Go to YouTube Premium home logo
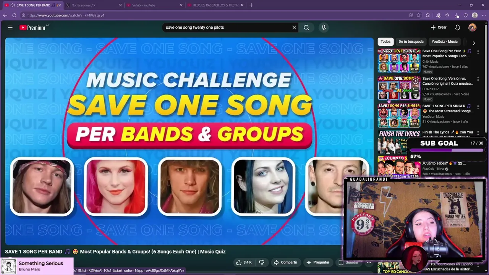This screenshot has height=275, width=489. click(x=32, y=27)
